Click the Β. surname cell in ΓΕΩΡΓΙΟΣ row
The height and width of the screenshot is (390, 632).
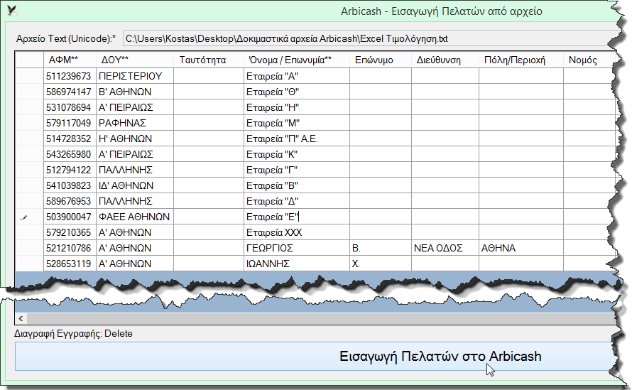[x=381, y=248]
